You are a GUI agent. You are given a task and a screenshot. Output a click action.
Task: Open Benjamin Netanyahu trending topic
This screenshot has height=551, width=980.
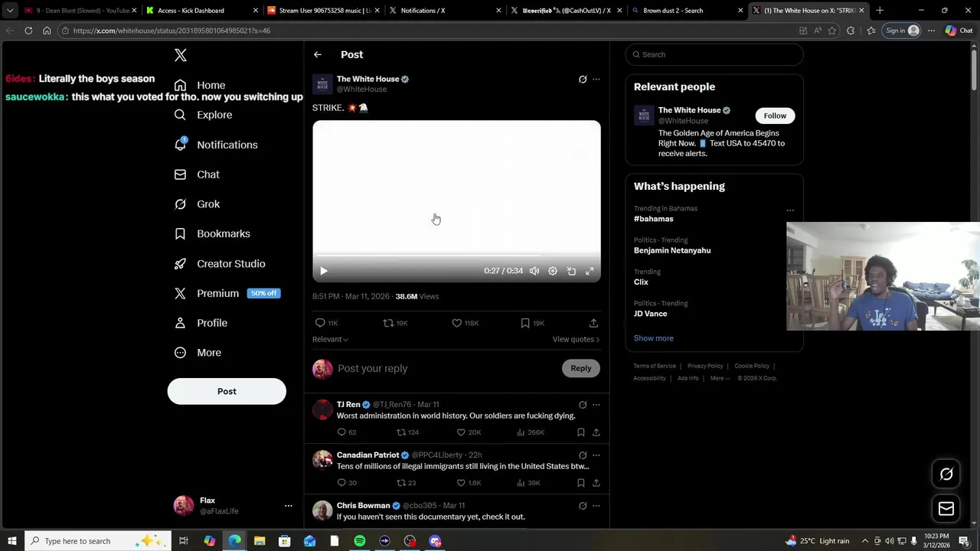(672, 250)
